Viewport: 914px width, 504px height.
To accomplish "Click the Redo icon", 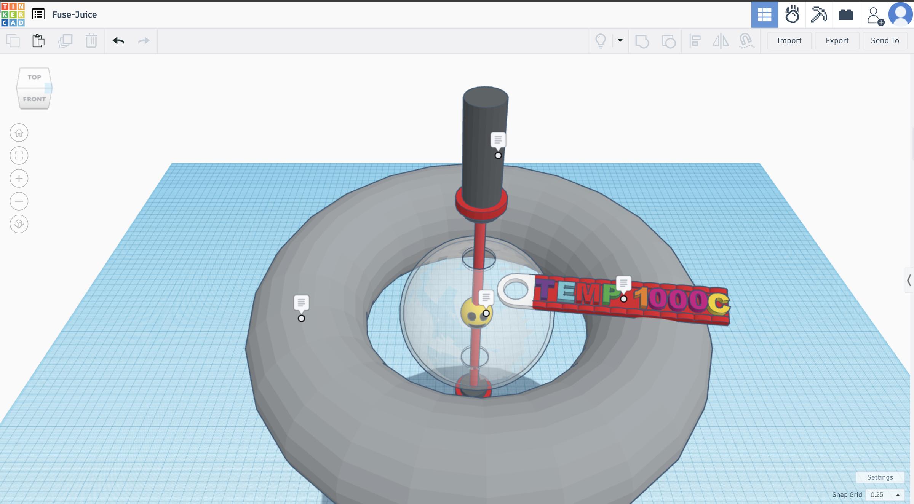I will (x=143, y=41).
